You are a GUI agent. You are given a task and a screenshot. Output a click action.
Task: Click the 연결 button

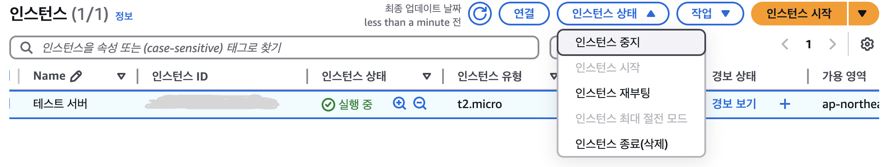524,14
